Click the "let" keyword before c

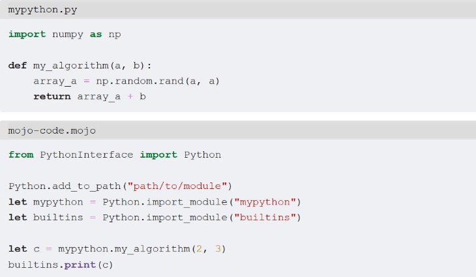tap(18, 248)
